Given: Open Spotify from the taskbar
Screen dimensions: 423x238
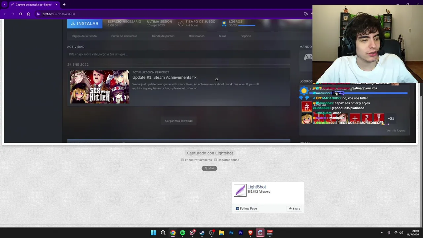Looking at the screenshot, I should pos(183,233).
